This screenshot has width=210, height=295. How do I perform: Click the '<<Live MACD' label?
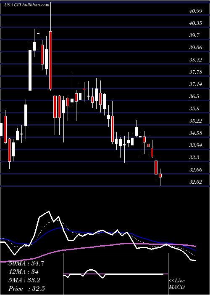(177, 284)
